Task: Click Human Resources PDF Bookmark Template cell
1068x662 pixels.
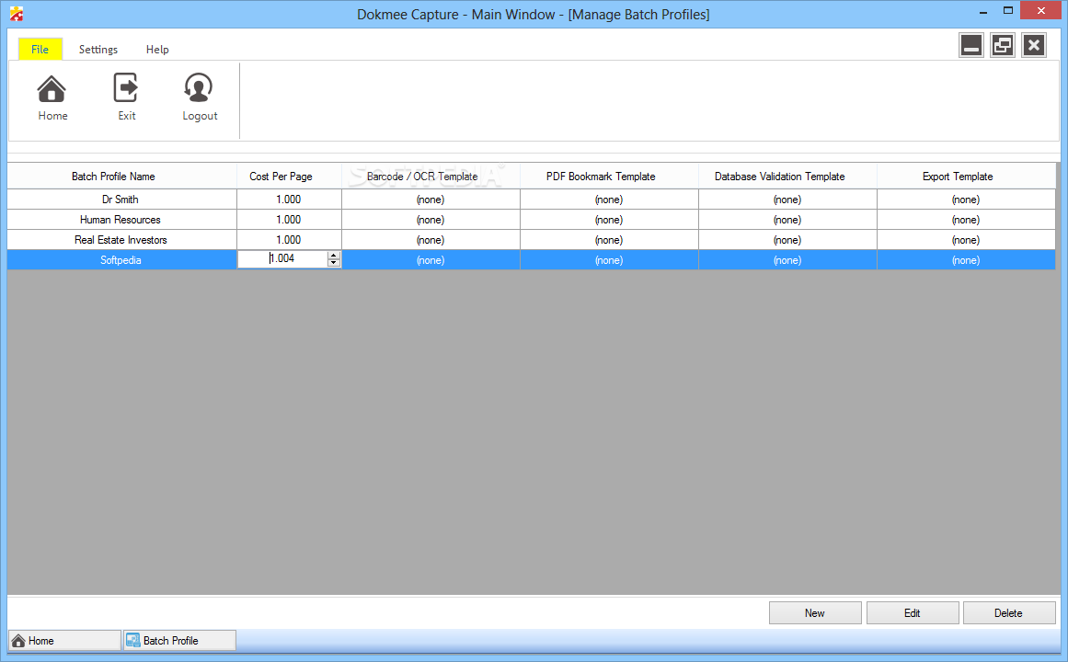Action: [610, 220]
